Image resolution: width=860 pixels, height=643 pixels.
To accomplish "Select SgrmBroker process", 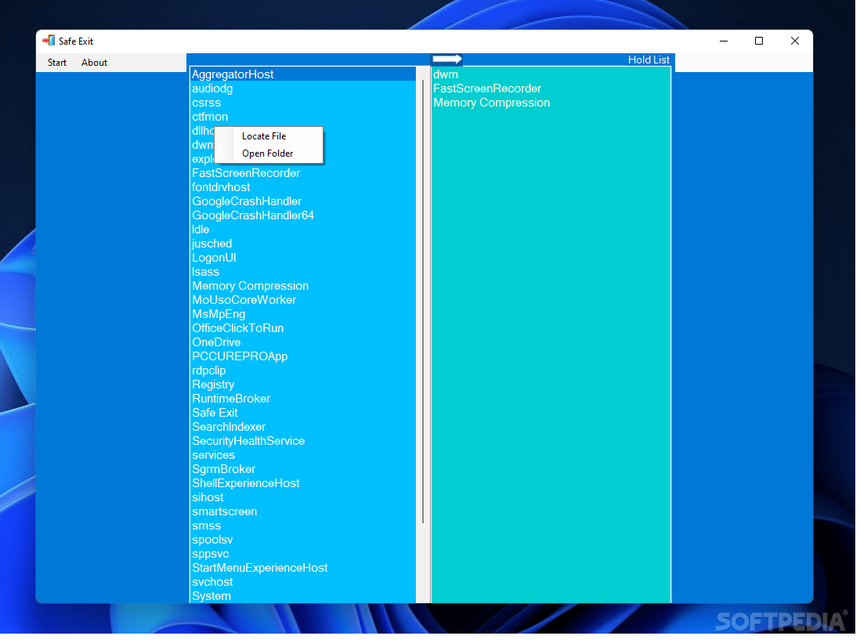I will [x=304, y=470].
